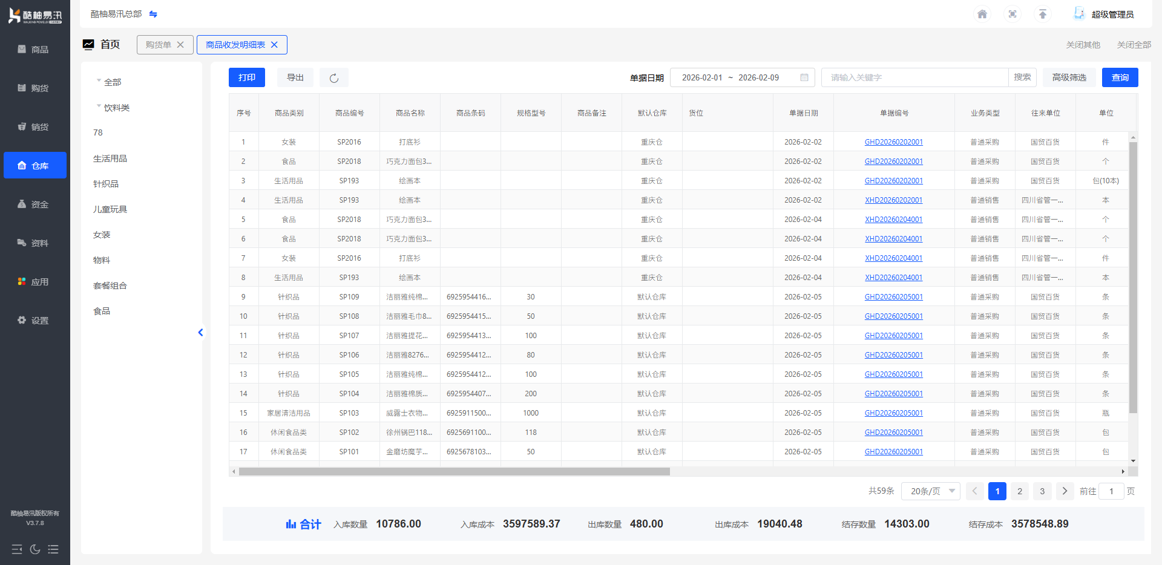1162x565 pixels.
Task: Open the 资金 sidebar menu
Action: tap(35, 204)
